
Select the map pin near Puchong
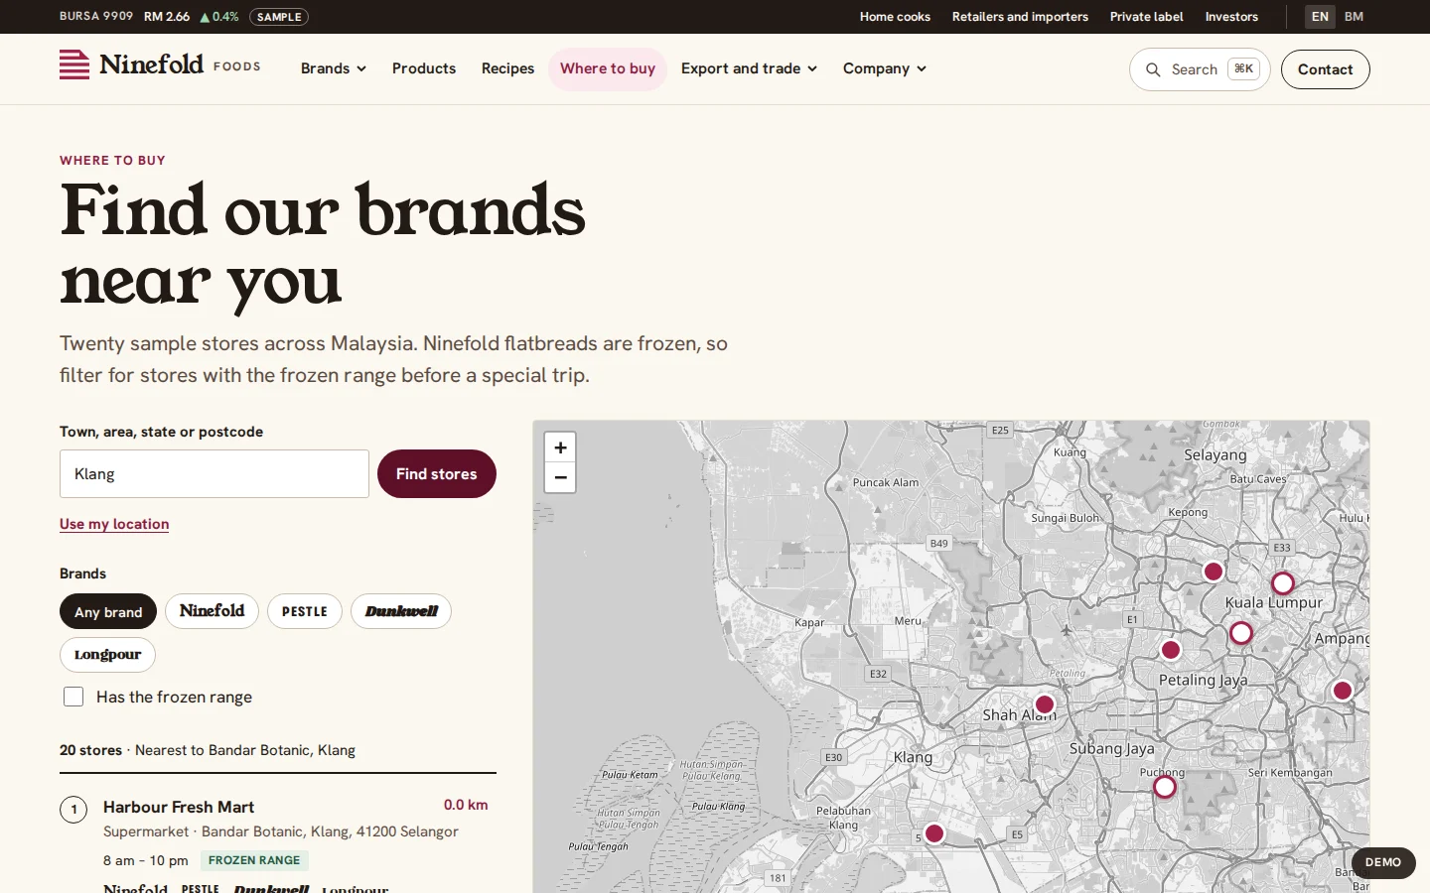tap(1165, 787)
